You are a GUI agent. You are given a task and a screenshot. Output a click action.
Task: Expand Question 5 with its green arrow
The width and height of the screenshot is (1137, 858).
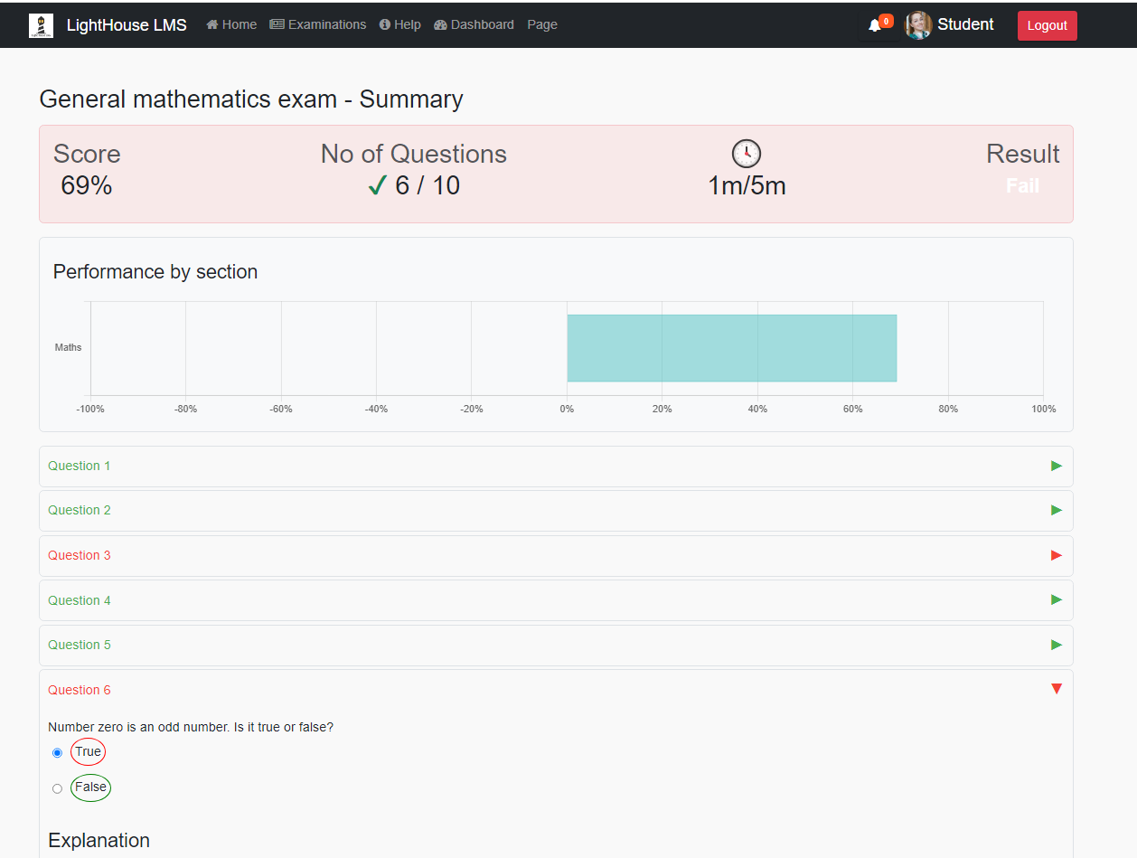(x=1057, y=645)
